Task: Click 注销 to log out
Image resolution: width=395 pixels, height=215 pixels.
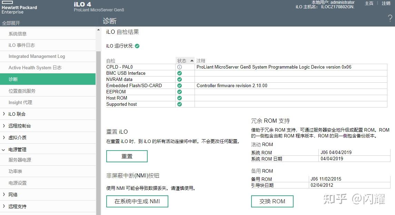Action: 386,3
